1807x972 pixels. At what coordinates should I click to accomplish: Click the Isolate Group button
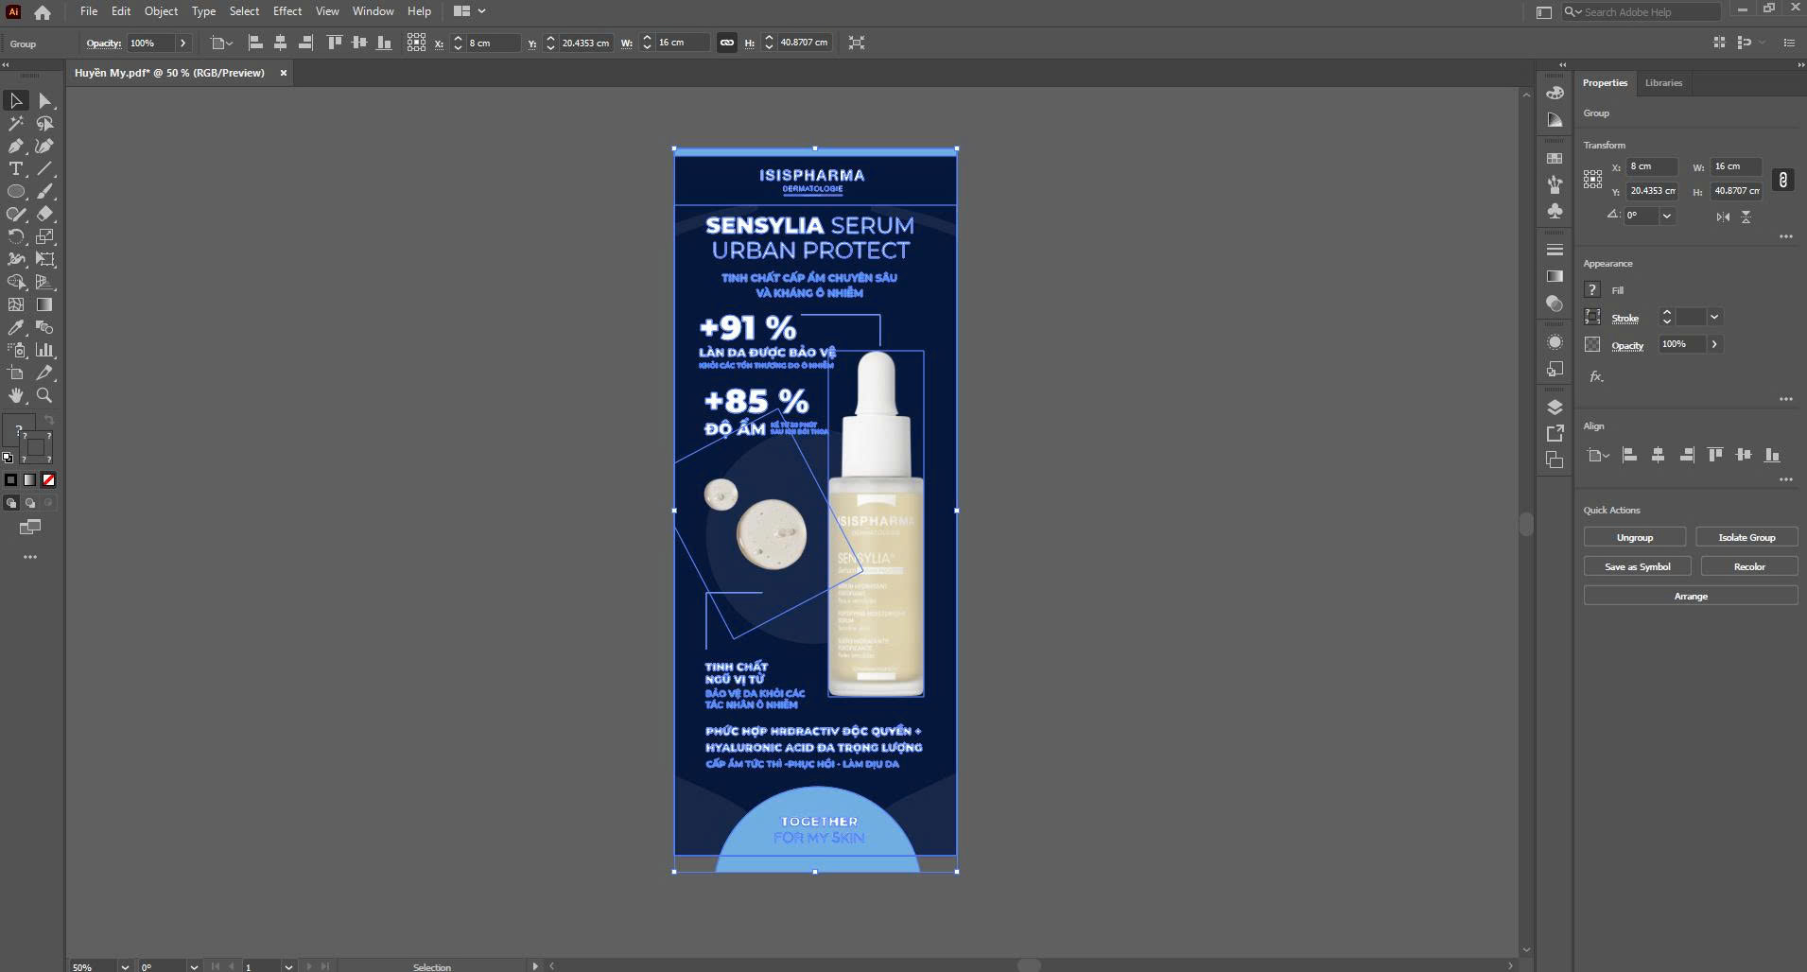point(1746,537)
